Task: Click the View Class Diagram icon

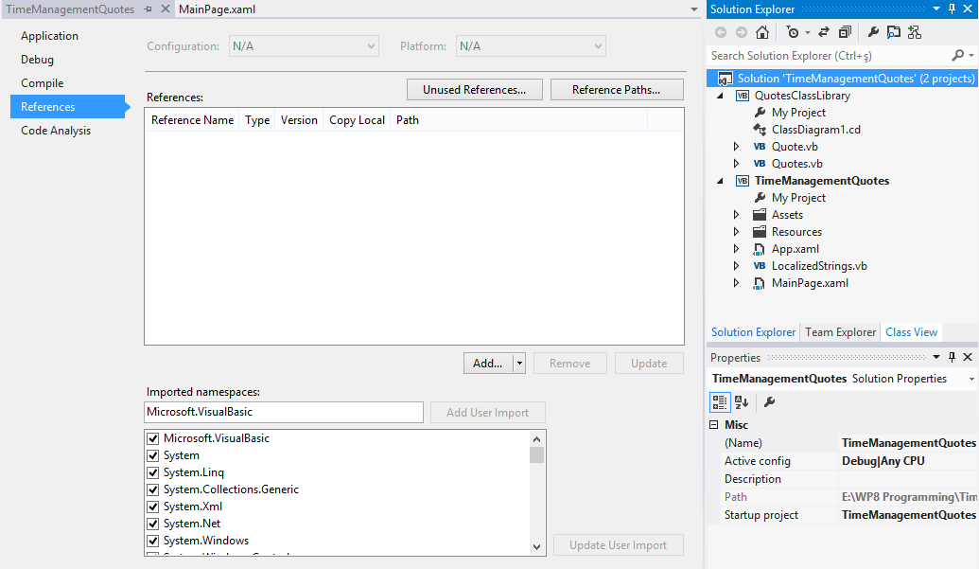Action: [x=915, y=32]
